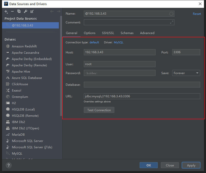This screenshot has width=206, height=173.
Task: Select Greenplum driver icon
Action: pyautogui.click(x=8, y=97)
